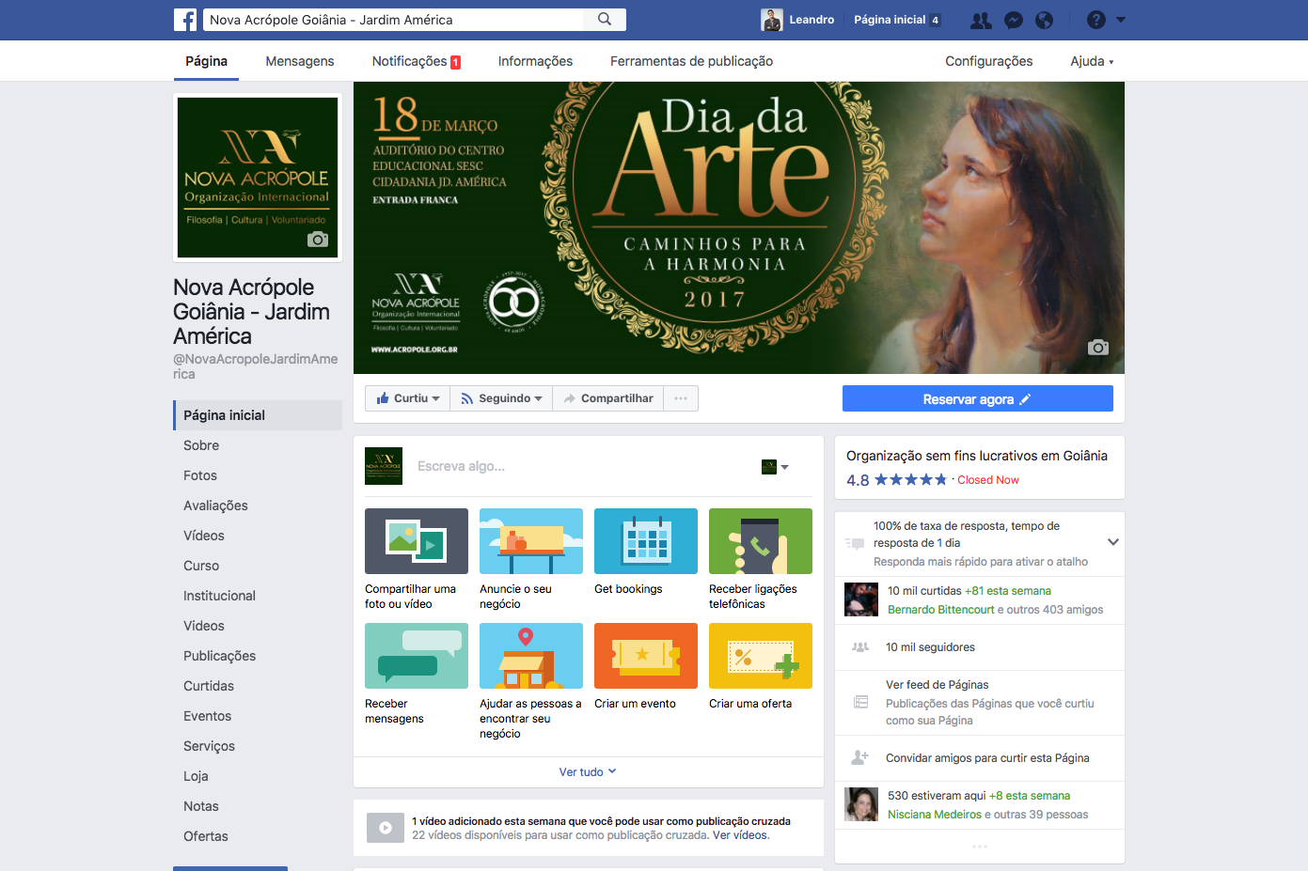Click the Reservar agora button
Viewport: 1308px width, 871px height.
[978, 398]
